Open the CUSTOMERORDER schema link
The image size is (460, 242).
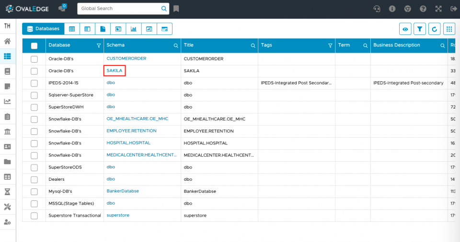126,59
